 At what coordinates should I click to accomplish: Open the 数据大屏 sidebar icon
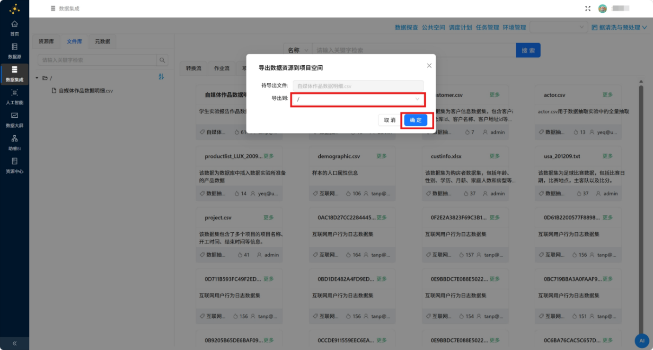click(x=15, y=120)
